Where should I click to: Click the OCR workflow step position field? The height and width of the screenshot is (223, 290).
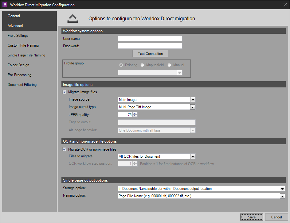[125, 163]
